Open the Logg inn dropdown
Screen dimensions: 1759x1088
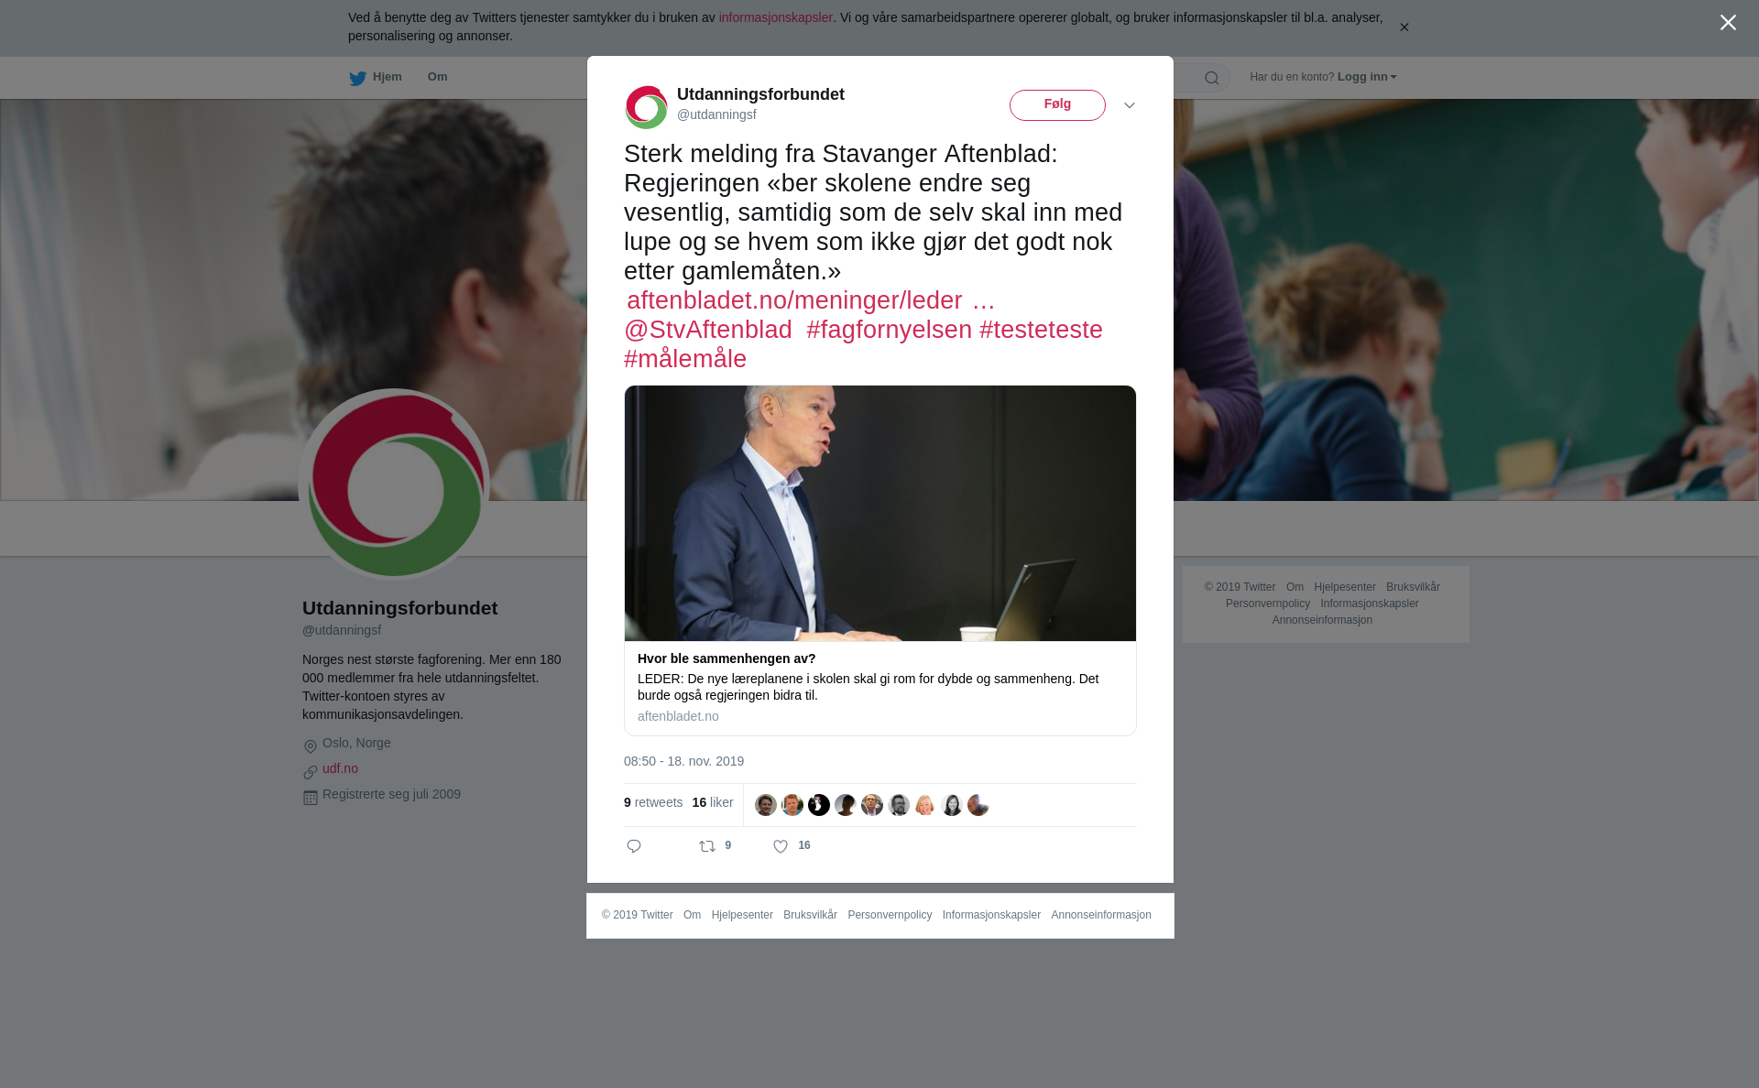pos(1367,77)
